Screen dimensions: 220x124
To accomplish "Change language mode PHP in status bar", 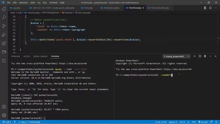I will click(194, 122).
